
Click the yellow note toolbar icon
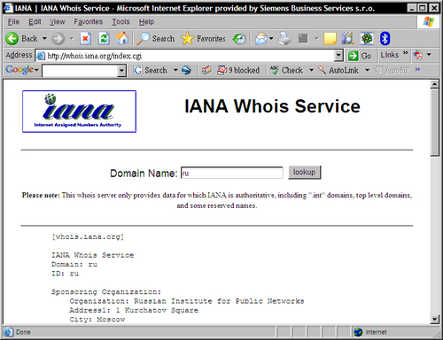[x=330, y=39]
